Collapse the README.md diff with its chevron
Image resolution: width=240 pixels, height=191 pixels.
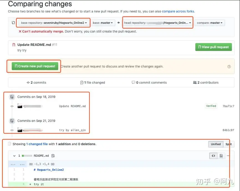tap(14, 156)
